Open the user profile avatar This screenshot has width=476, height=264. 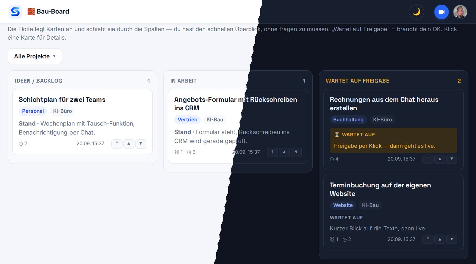coord(460,12)
